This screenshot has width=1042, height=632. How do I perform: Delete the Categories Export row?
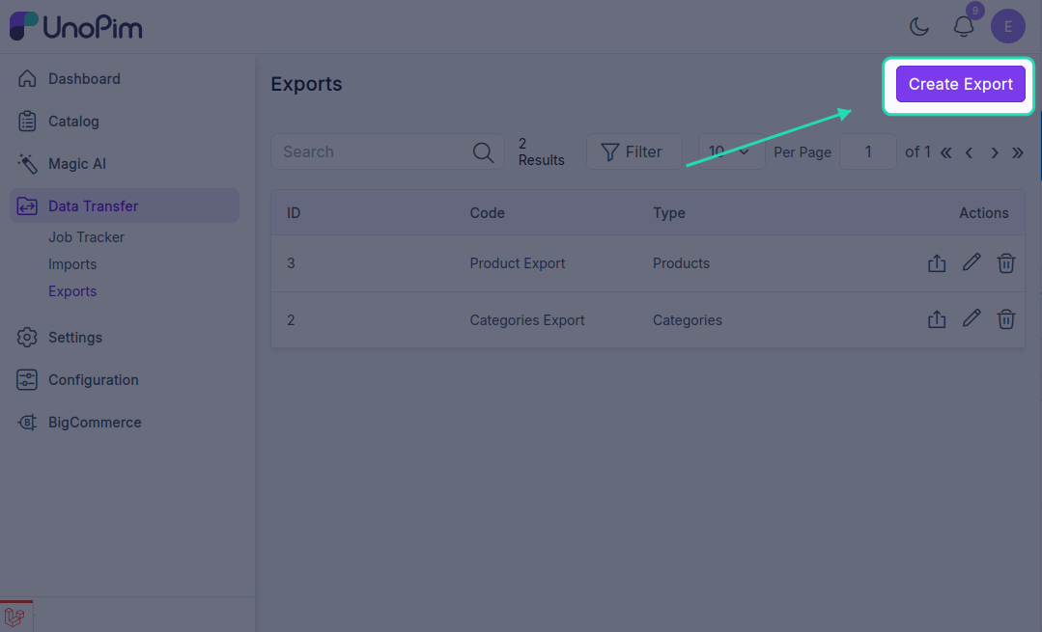[1006, 319]
